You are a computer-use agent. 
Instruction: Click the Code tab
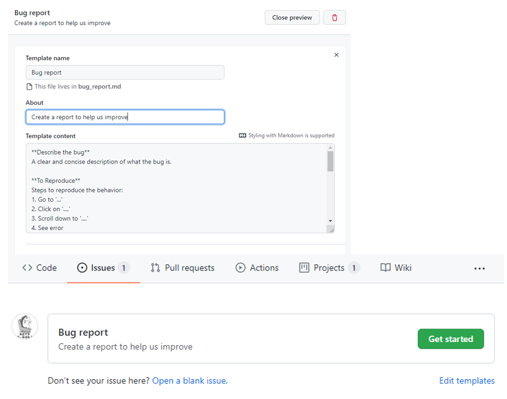[39, 268]
